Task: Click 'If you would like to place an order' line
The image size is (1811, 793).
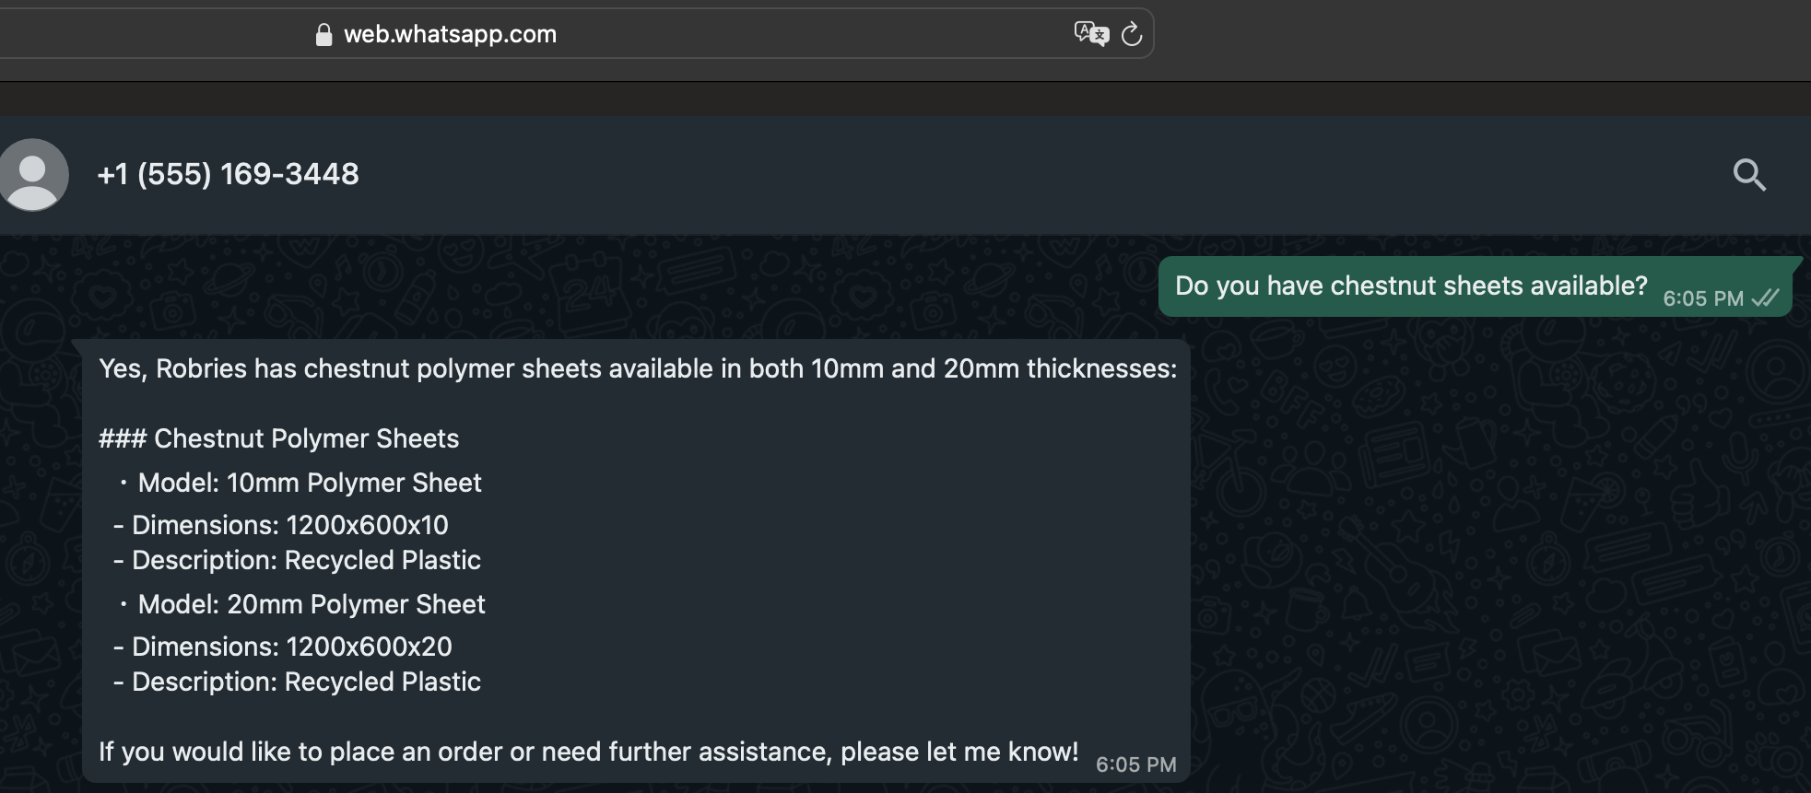Action: (588, 752)
